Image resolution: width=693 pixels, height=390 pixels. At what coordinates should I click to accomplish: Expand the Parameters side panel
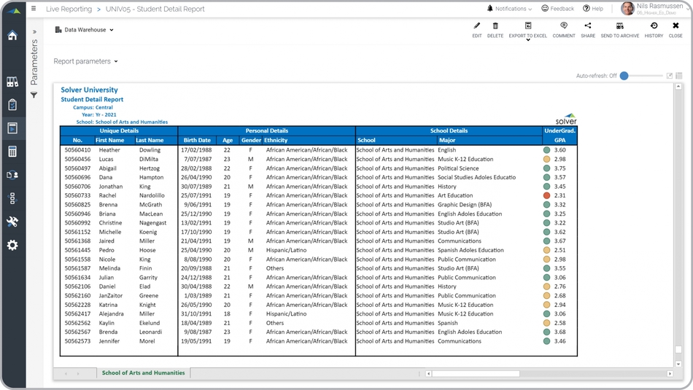click(34, 32)
